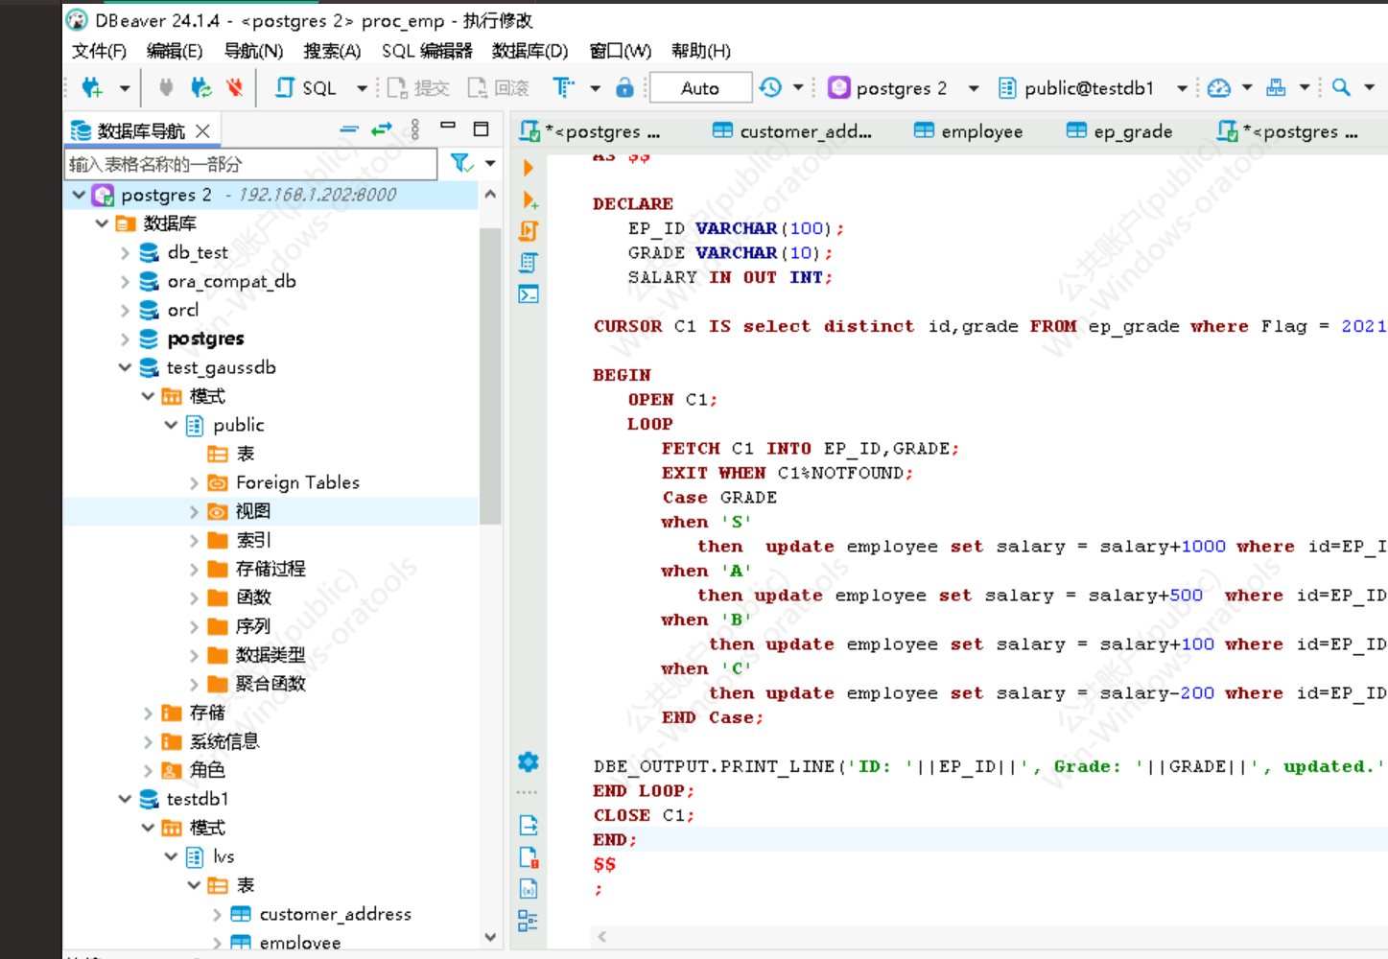The width and height of the screenshot is (1388, 959).
Task: Open the 数据库(D) menu
Action: 529,51
